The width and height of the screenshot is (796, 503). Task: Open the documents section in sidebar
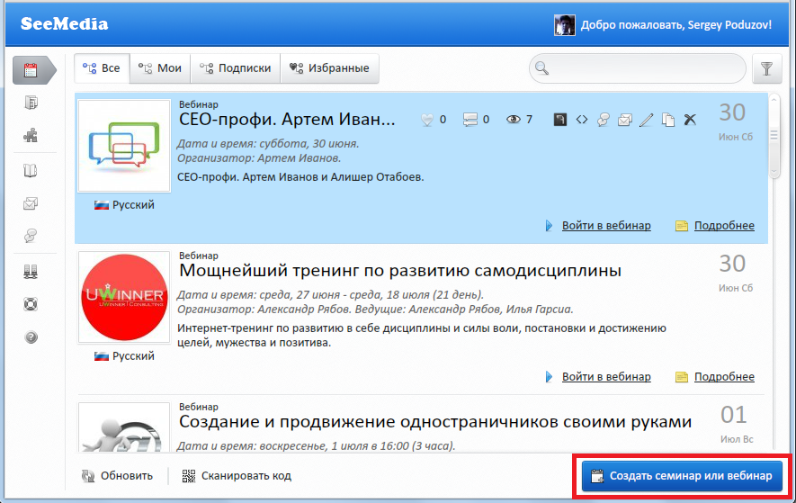31,103
